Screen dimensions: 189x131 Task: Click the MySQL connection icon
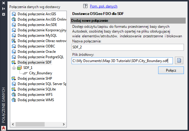click(x=14, y=36)
